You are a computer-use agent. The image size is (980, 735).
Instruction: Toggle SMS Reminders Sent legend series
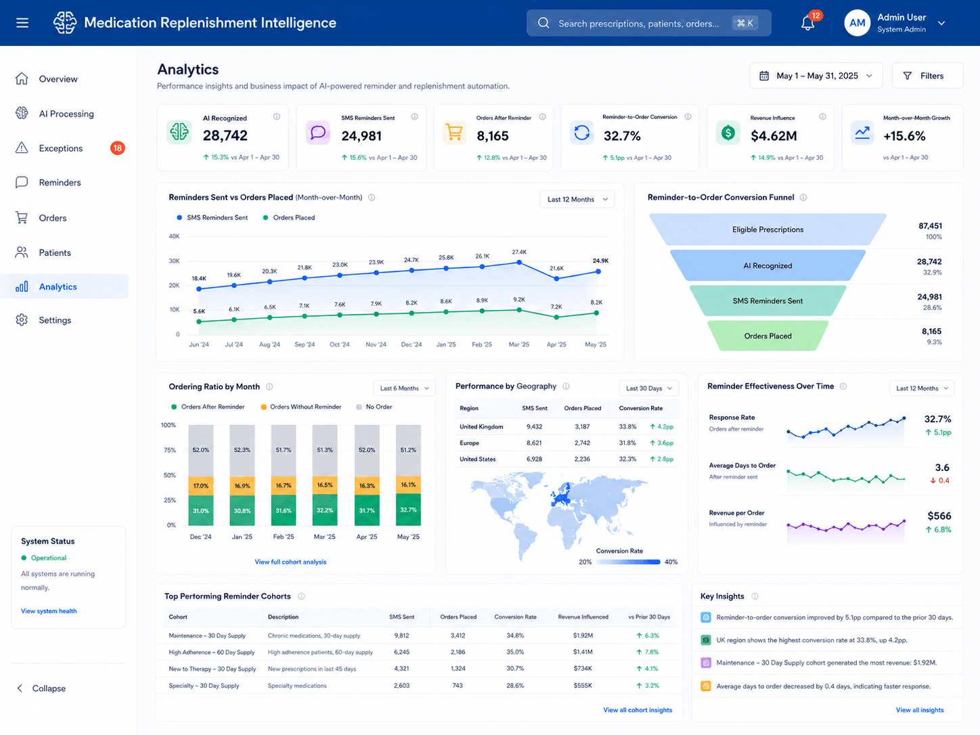[213, 218]
